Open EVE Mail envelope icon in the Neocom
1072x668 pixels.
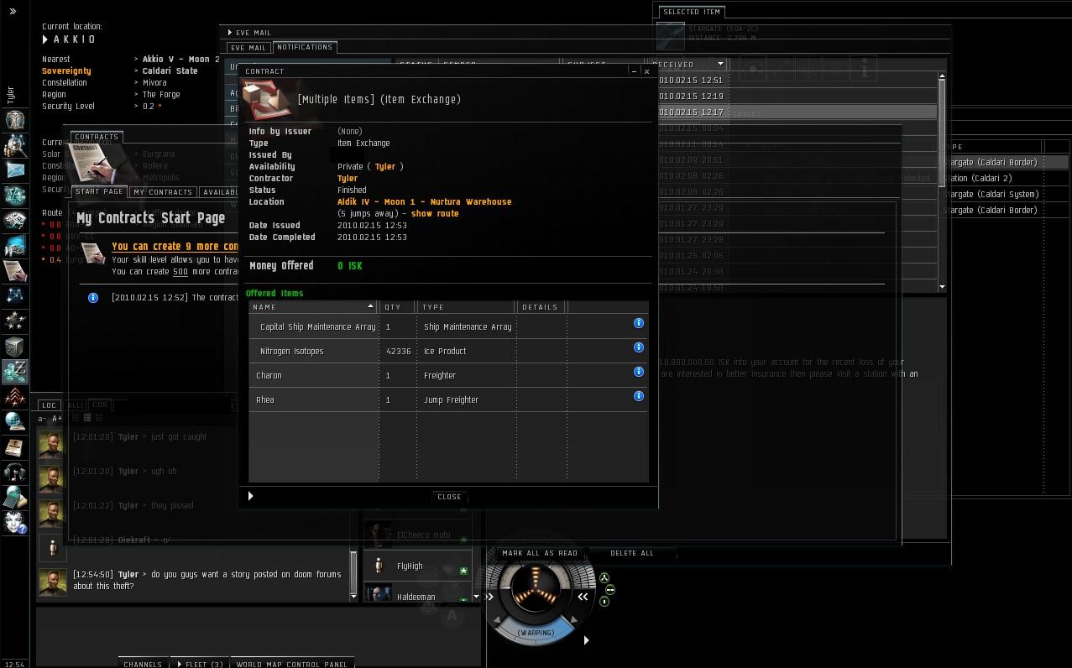(x=14, y=170)
